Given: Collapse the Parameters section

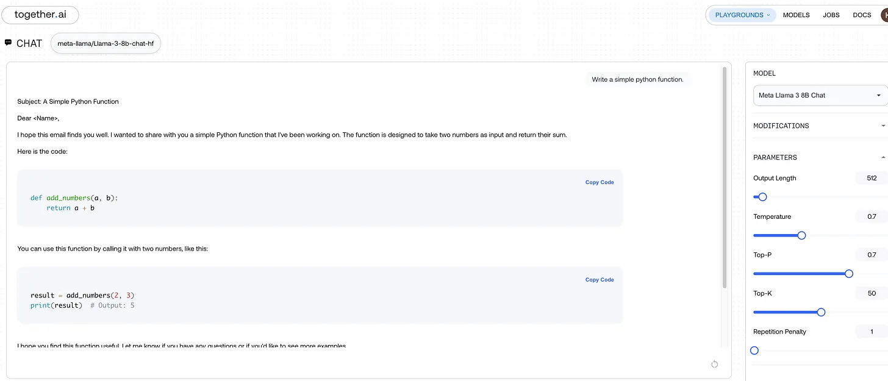Looking at the screenshot, I should [x=883, y=158].
